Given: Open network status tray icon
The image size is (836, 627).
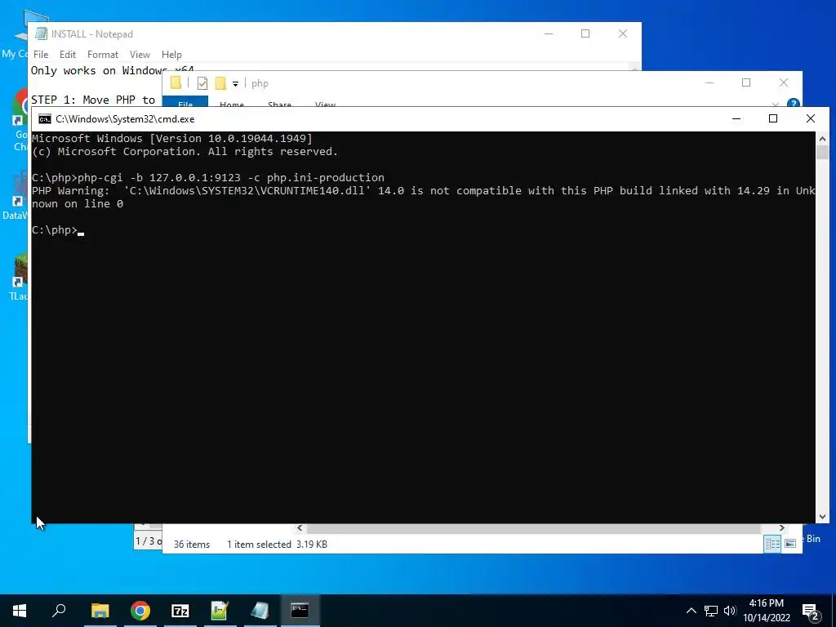Looking at the screenshot, I should pyautogui.click(x=711, y=611).
